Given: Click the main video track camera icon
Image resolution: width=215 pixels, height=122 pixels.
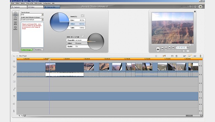Looking at the screenshot, I should coord(14,67).
